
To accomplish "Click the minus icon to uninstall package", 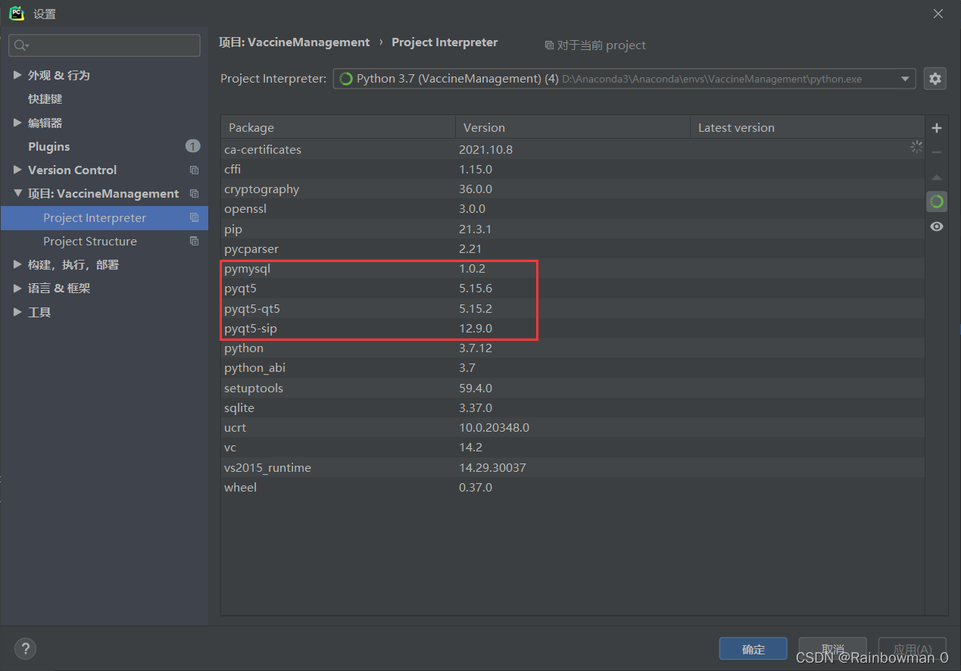I will [937, 152].
